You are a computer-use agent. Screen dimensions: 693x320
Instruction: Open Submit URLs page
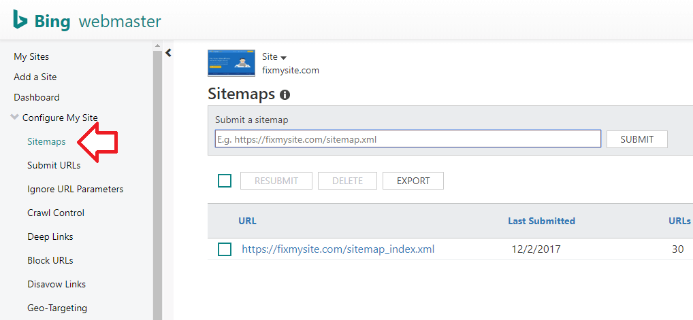pos(54,165)
